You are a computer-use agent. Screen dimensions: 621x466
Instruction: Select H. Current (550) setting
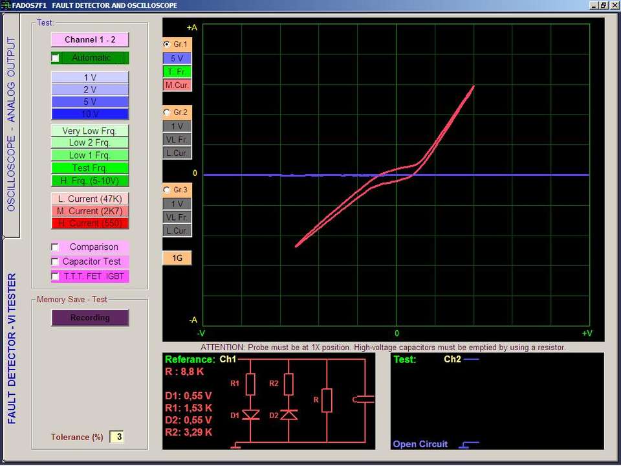(x=90, y=224)
